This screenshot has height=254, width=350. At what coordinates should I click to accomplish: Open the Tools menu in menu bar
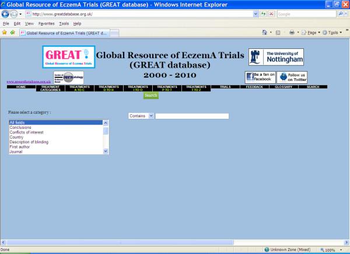click(x=63, y=23)
